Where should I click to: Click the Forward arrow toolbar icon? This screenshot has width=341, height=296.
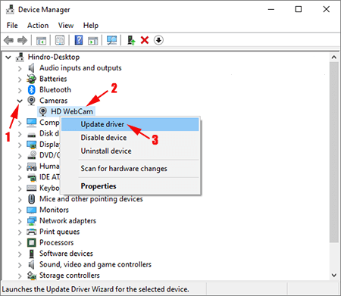point(22,40)
